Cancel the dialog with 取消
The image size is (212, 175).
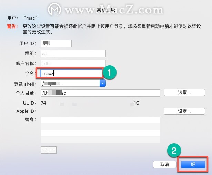point(165,164)
